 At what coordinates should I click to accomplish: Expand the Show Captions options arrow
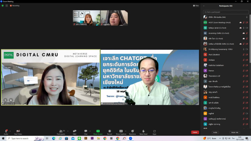[x=125, y=131]
